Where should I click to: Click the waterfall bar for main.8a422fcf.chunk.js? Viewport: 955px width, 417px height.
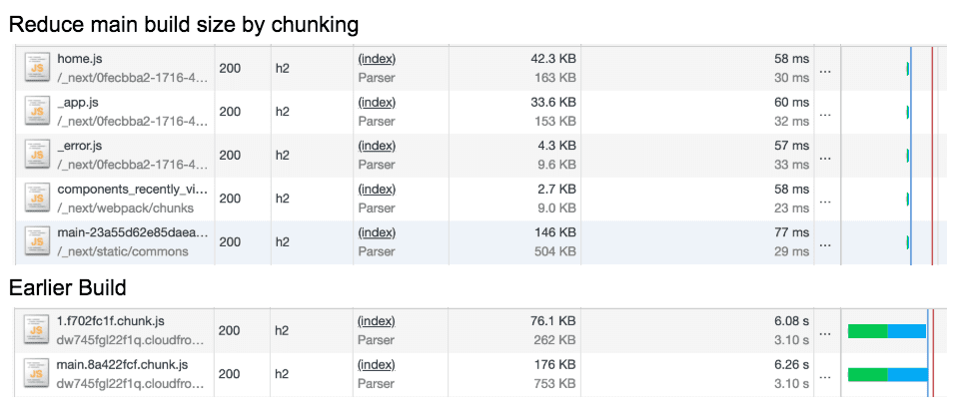887,374
